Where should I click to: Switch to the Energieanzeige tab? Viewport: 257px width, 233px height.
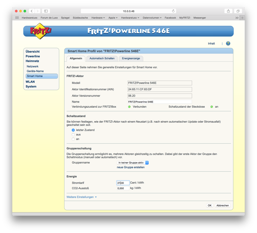tap(131, 59)
